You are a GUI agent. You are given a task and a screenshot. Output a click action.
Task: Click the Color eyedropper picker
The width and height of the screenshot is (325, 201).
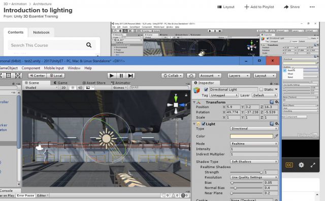point(276,136)
